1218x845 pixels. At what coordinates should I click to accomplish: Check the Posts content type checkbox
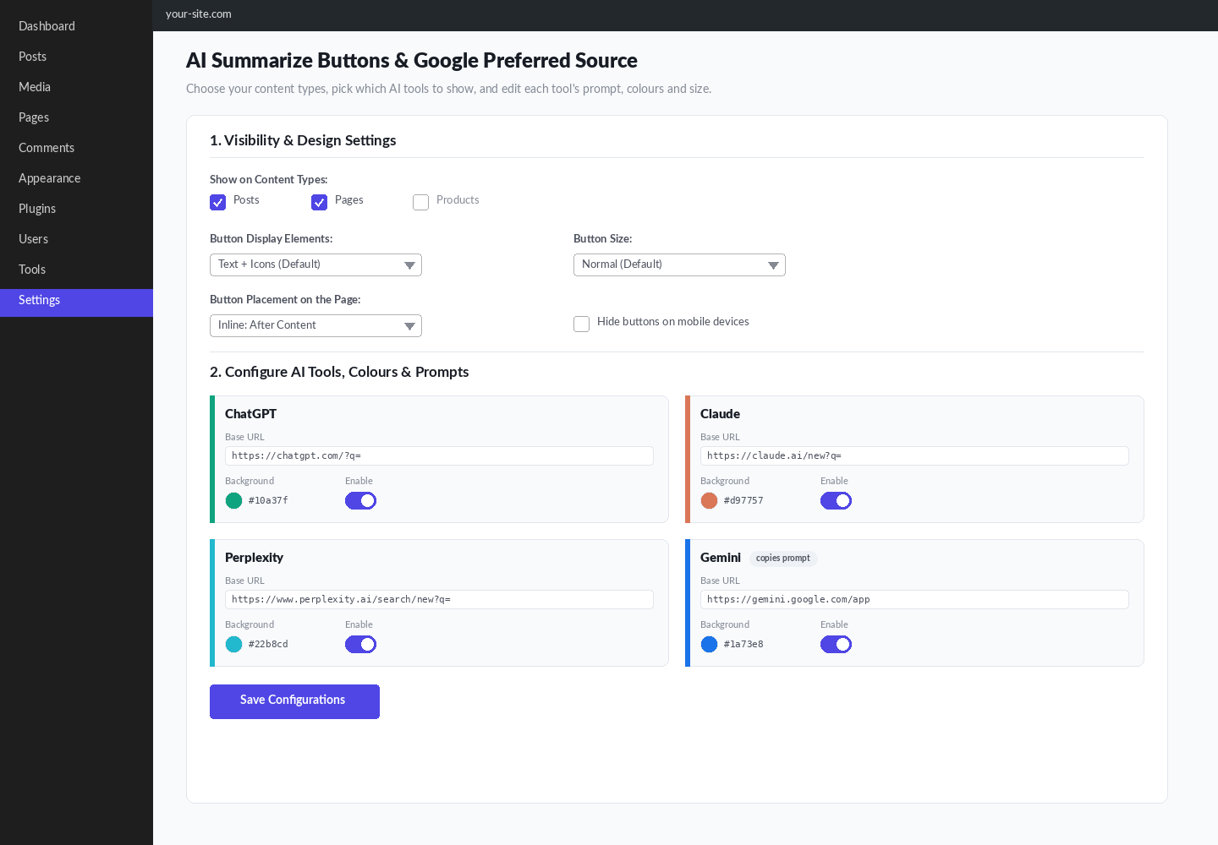click(218, 202)
